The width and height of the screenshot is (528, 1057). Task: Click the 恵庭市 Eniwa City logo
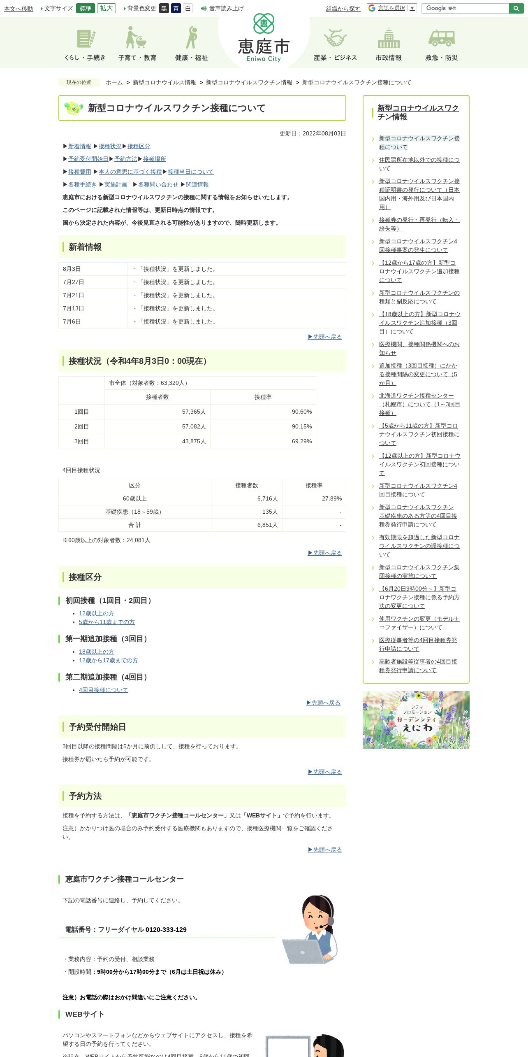(x=264, y=38)
